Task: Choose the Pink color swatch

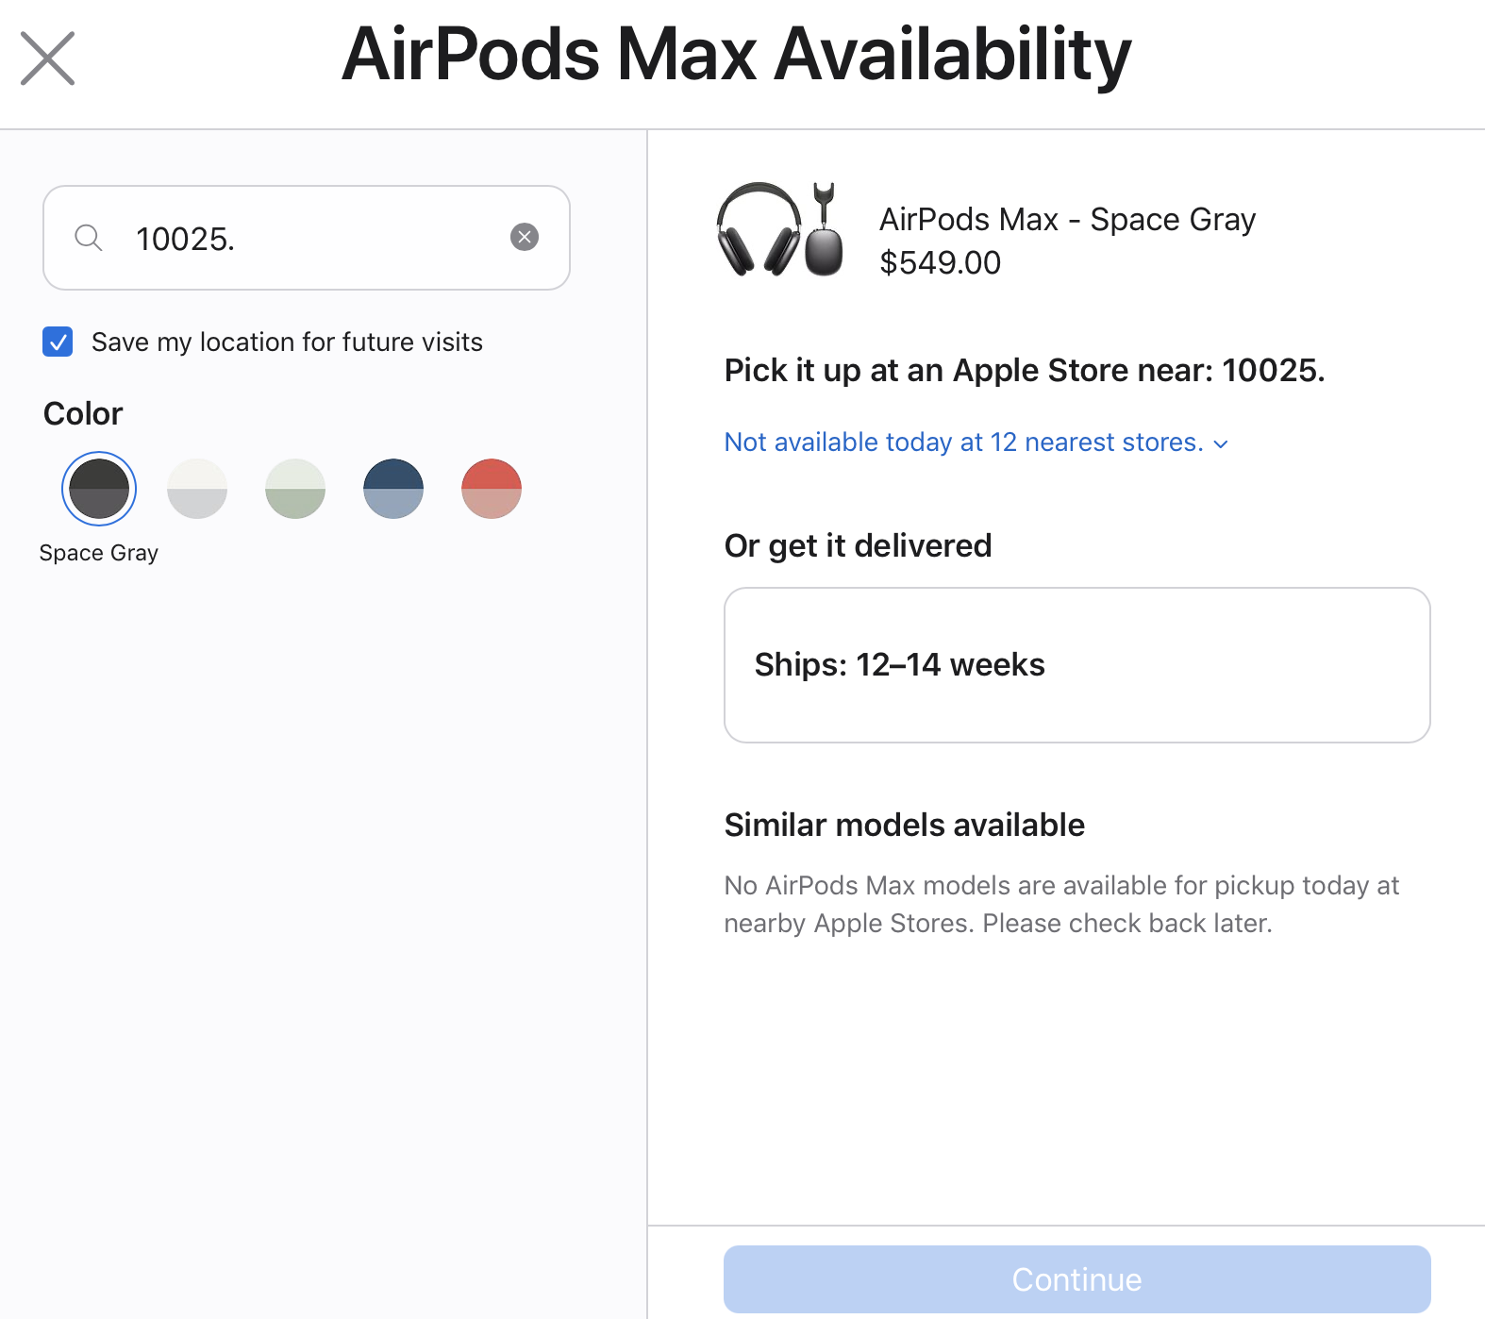Action: [x=492, y=489]
